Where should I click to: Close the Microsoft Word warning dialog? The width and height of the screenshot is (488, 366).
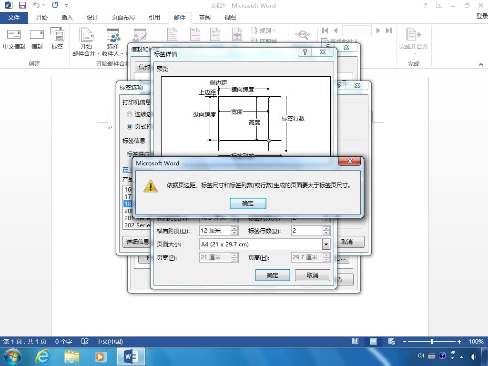349,161
